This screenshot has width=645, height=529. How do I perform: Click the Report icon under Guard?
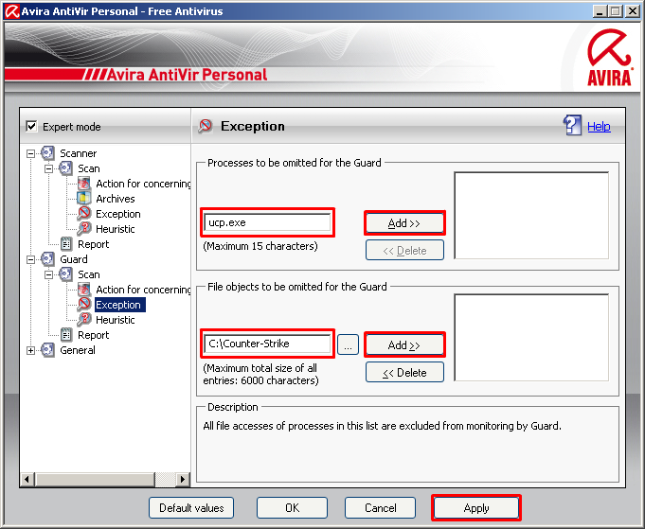coord(66,335)
